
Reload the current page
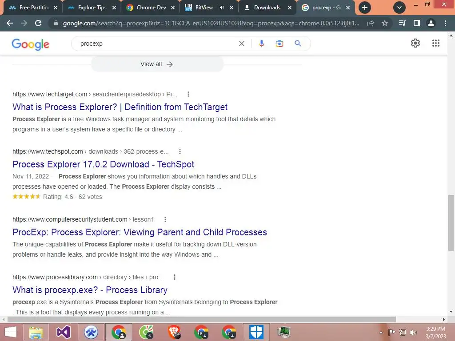pos(38,23)
